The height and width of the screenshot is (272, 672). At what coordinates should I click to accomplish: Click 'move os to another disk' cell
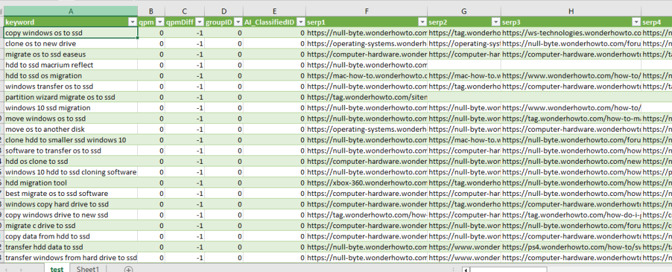tap(71, 129)
